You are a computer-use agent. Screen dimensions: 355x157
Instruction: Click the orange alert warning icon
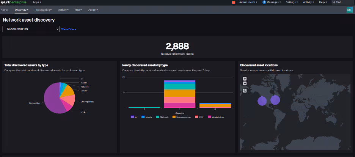click(x=234, y=2)
